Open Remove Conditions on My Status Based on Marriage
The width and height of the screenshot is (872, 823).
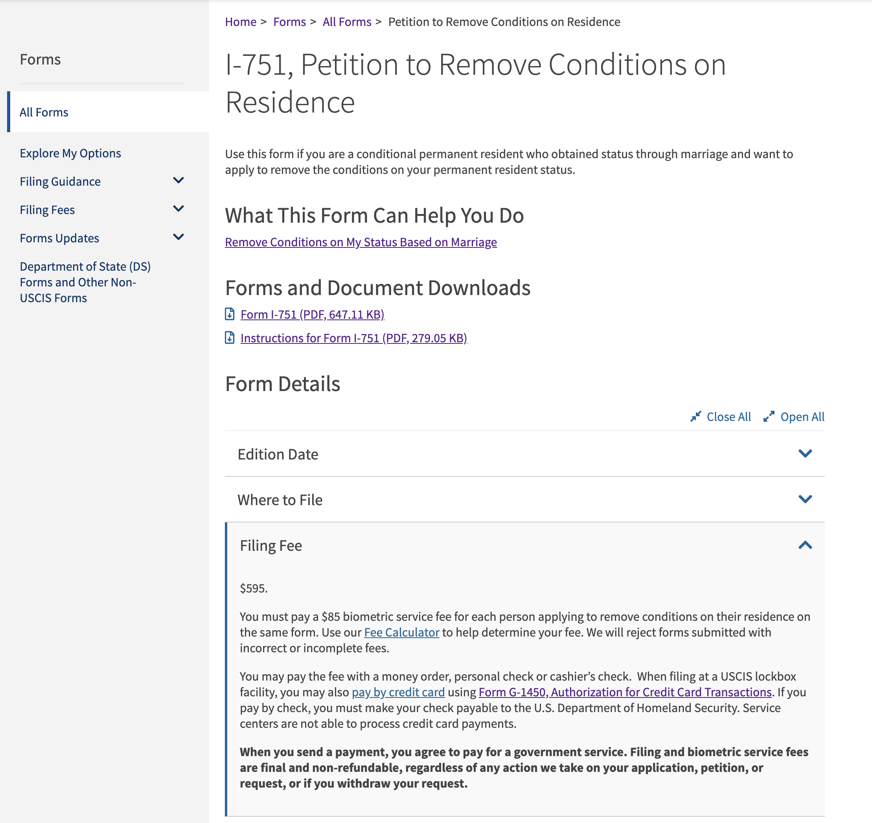click(361, 242)
